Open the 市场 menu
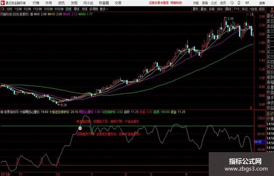Screen dimensions: 274x176 pos(49,3)
